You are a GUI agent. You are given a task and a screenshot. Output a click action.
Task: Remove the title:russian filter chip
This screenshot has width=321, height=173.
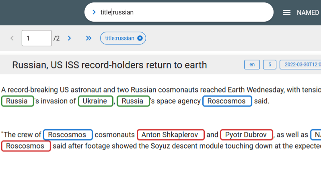coord(140,38)
